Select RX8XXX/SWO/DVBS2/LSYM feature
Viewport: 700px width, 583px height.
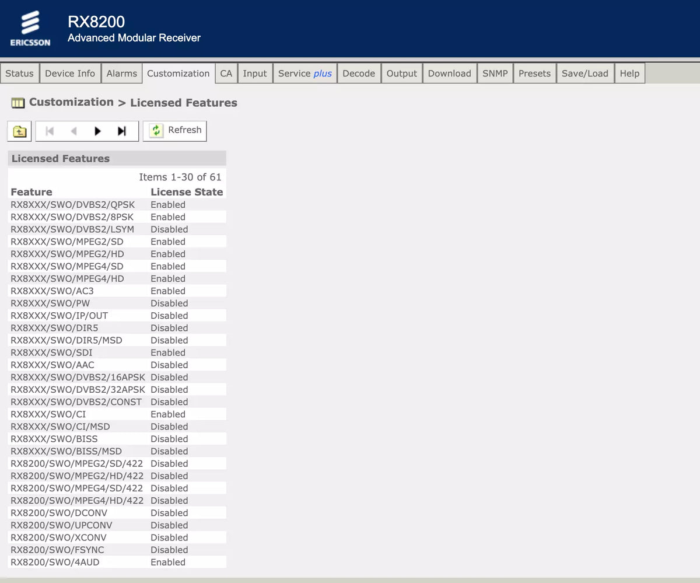(x=72, y=229)
